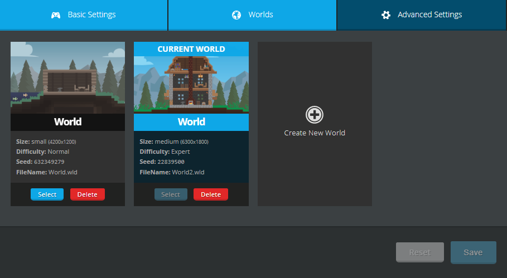
Task: Switch to the Worlds tab
Action: (252, 15)
